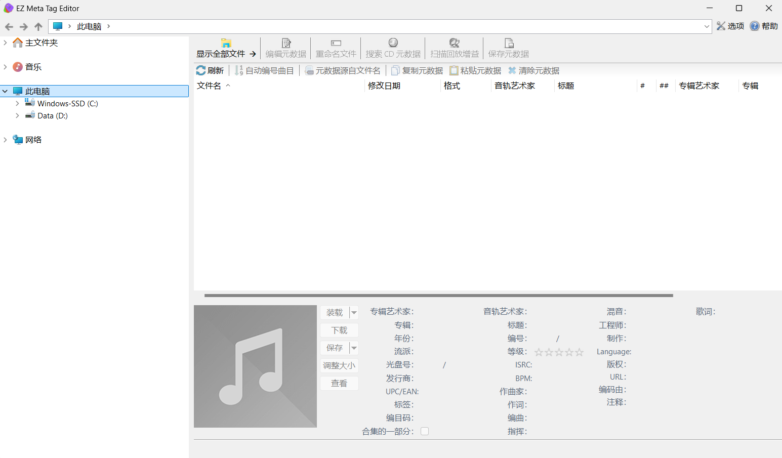Open the 选项 options settings
782x458 pixels.
730,26
